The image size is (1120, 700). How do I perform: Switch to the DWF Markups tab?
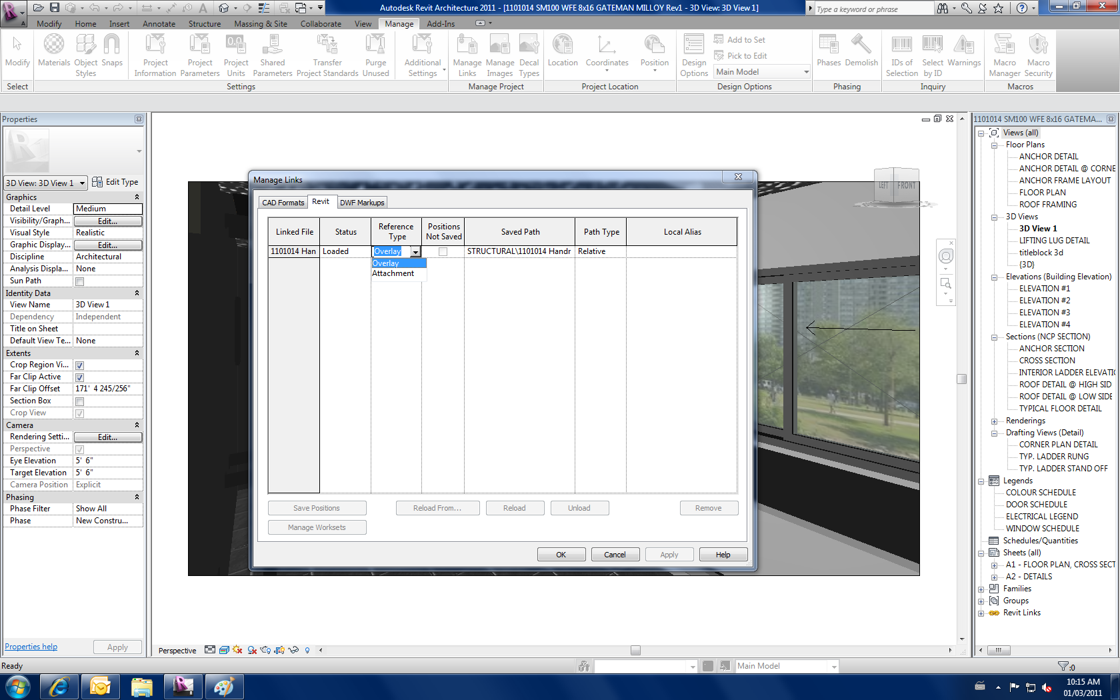[362, 203]
